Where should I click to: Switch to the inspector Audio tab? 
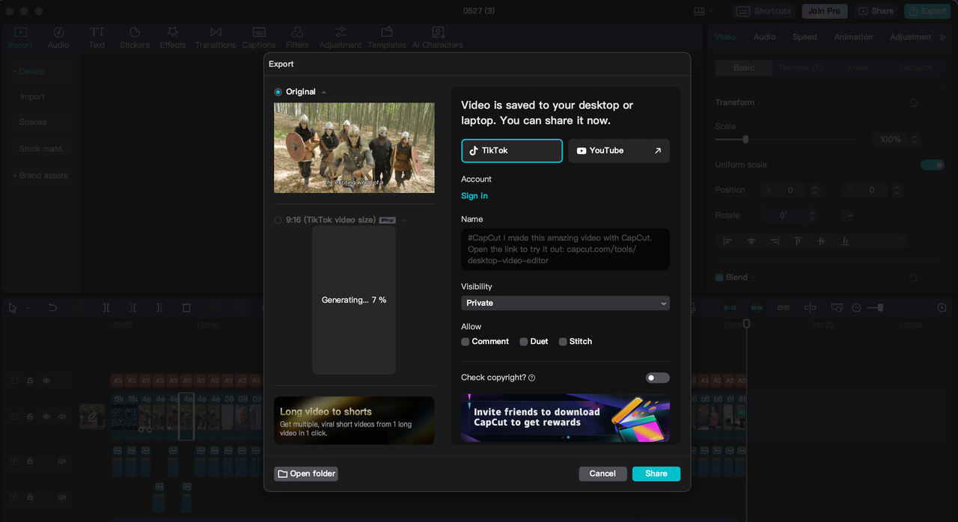(x=764, y=37)
